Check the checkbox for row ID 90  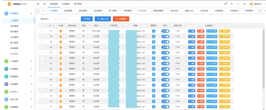(x=42, y=90)
